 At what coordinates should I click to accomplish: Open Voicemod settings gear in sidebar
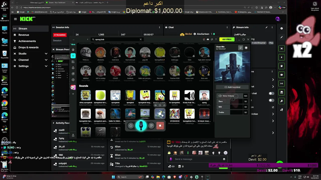point(73,80)
